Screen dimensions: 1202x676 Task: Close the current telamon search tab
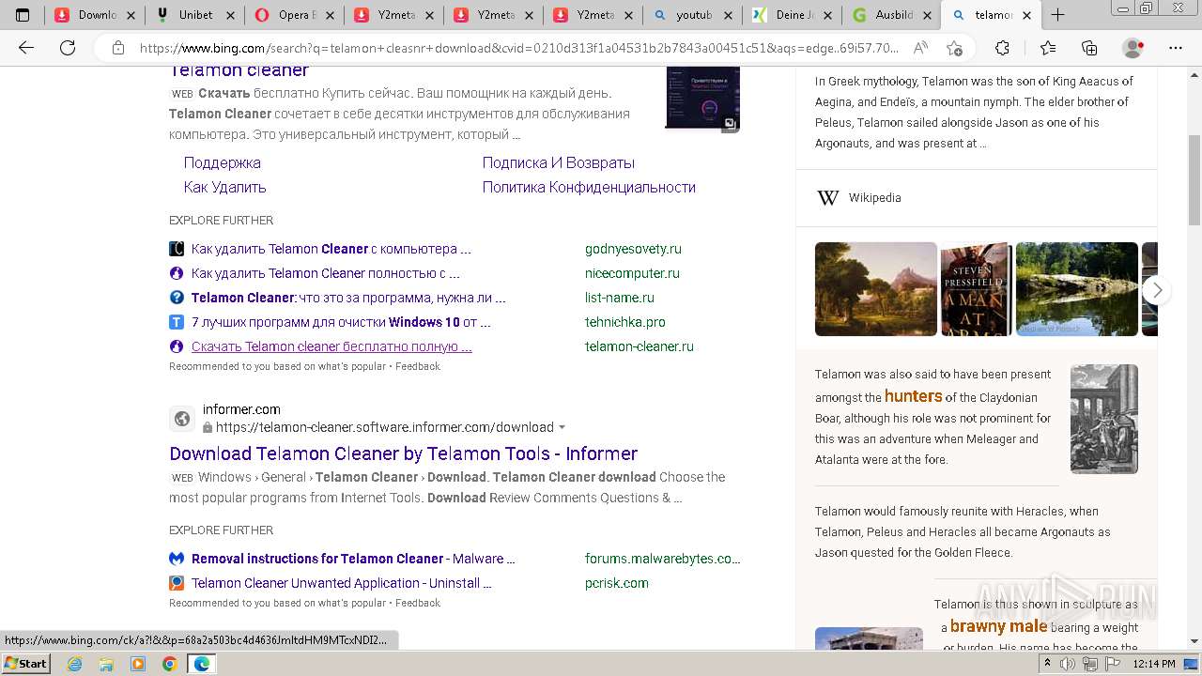(1026, 15)
